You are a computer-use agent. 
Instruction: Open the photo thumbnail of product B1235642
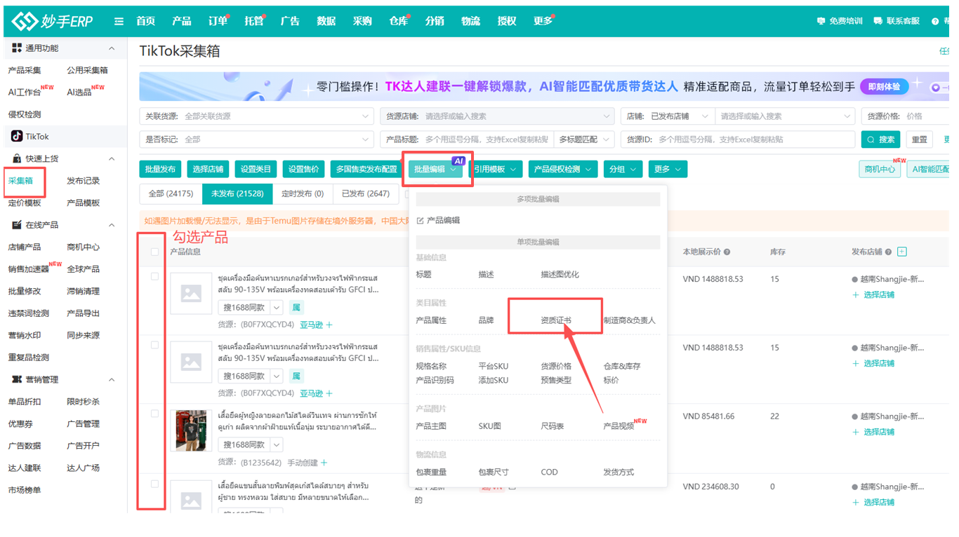coord(191,430)
